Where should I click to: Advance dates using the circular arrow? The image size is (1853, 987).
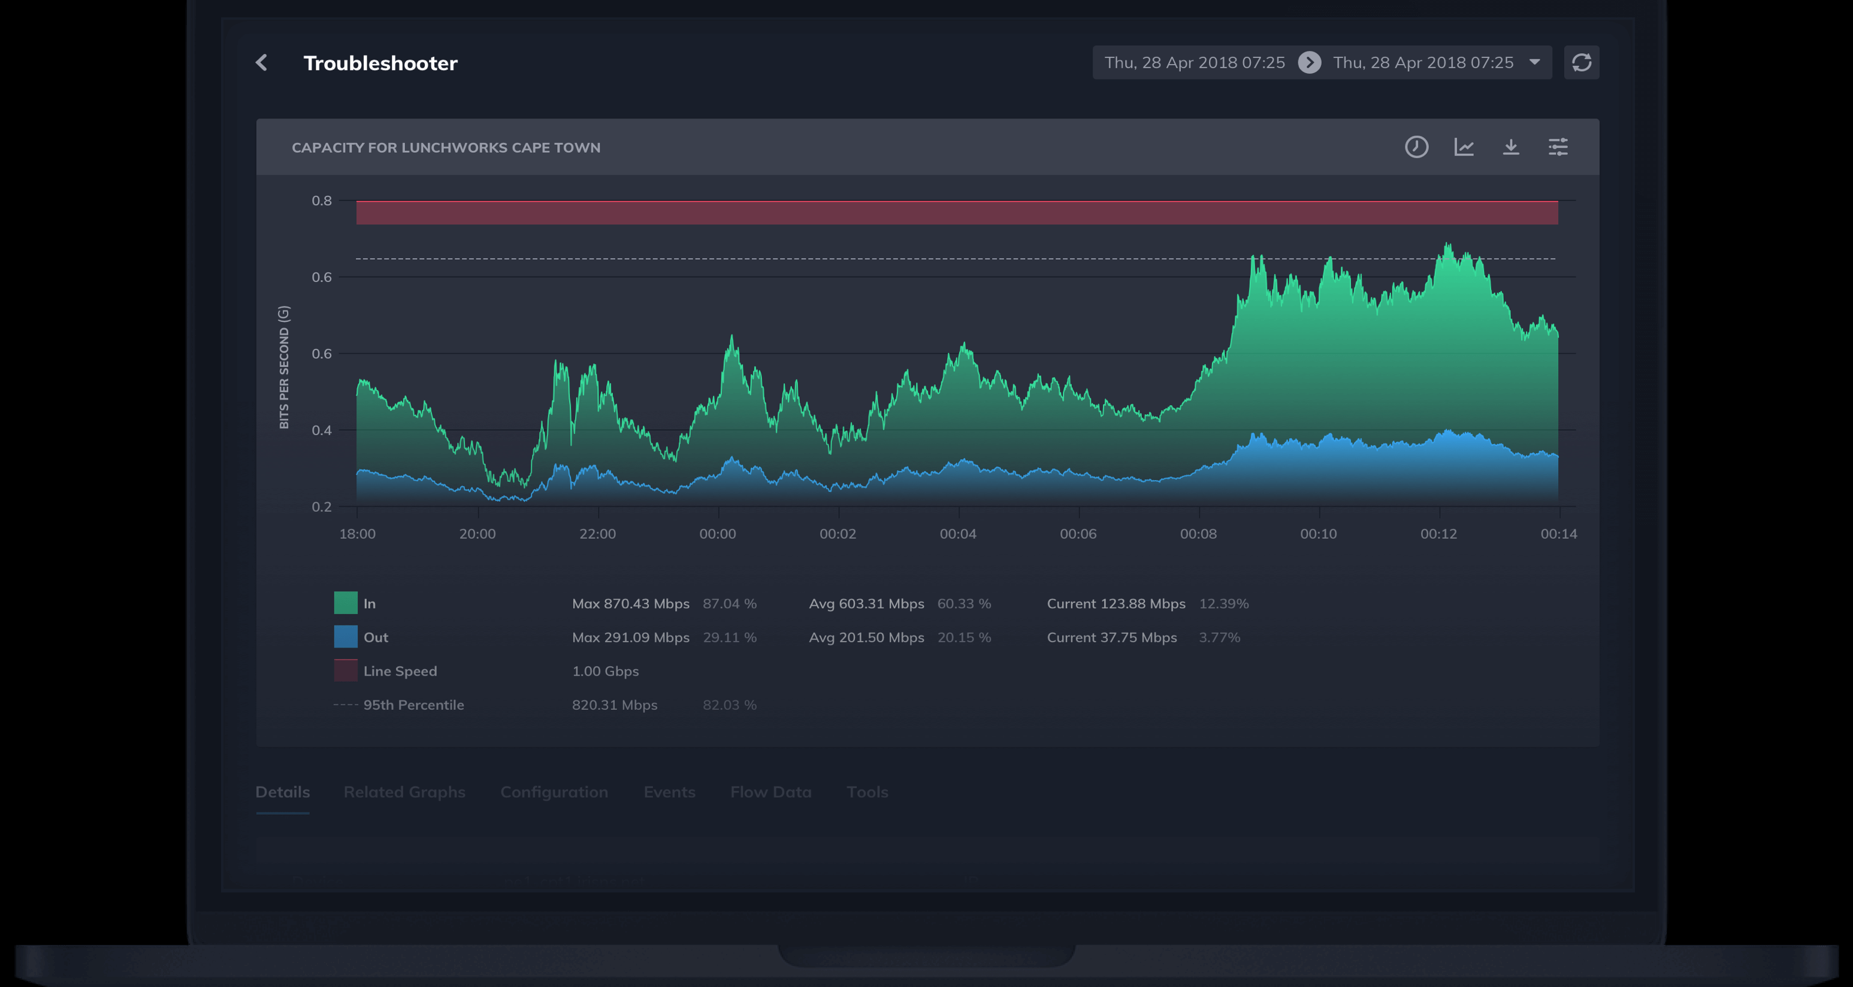pyautogui.click(x=1310, y=62)
